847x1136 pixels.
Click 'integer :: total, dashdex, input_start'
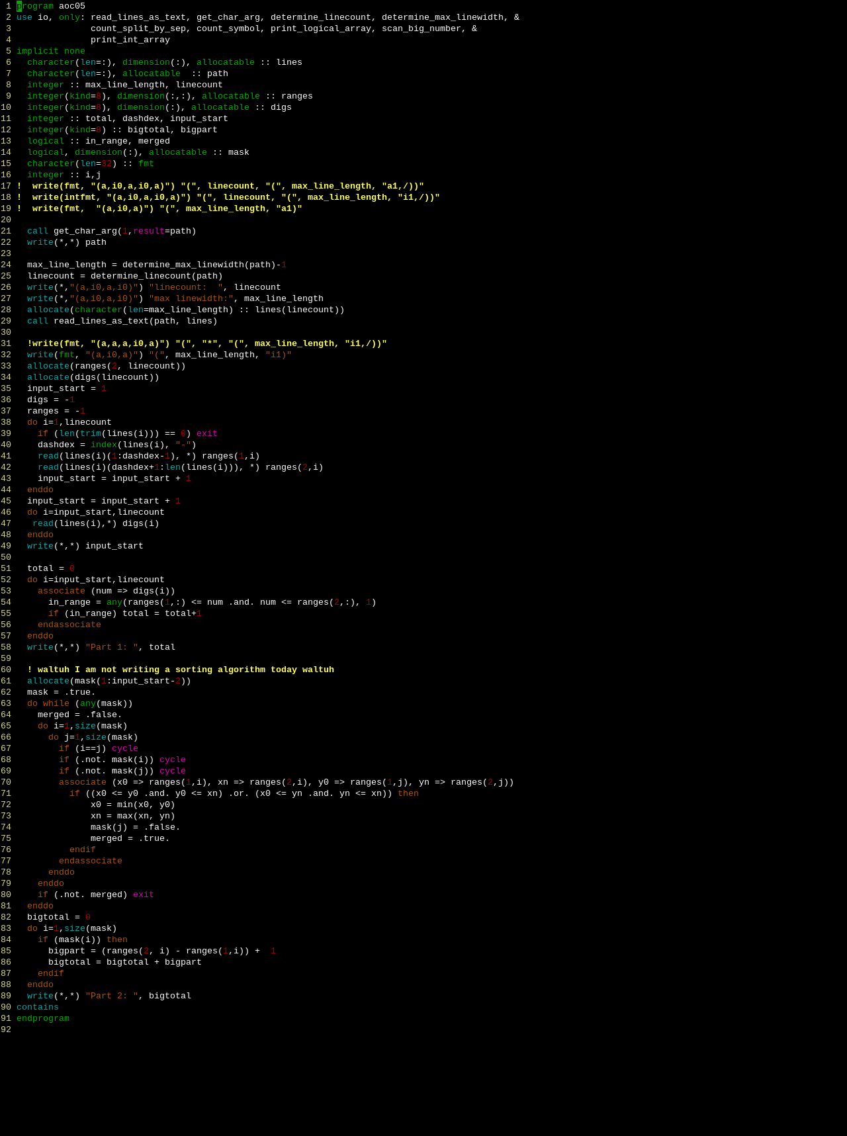pos(128,118)
